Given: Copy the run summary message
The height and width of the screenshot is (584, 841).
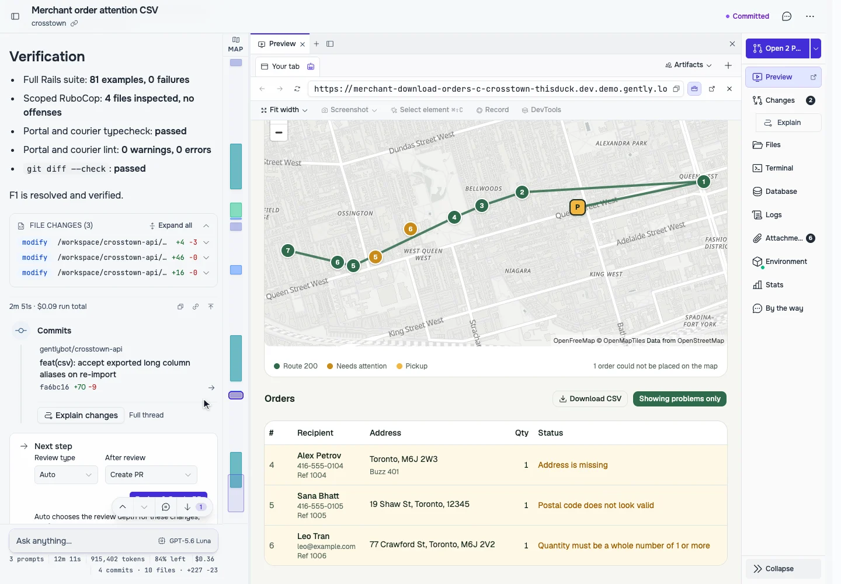Looking at the screenshot, I should [x=180, y=307].
